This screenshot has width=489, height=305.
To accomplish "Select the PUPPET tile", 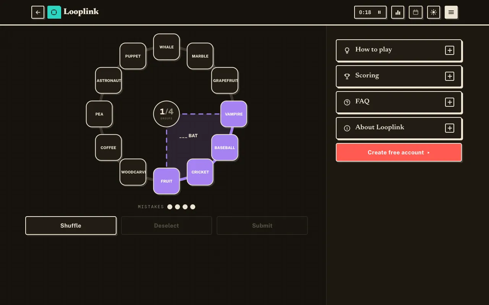I will tap(133, 56).
